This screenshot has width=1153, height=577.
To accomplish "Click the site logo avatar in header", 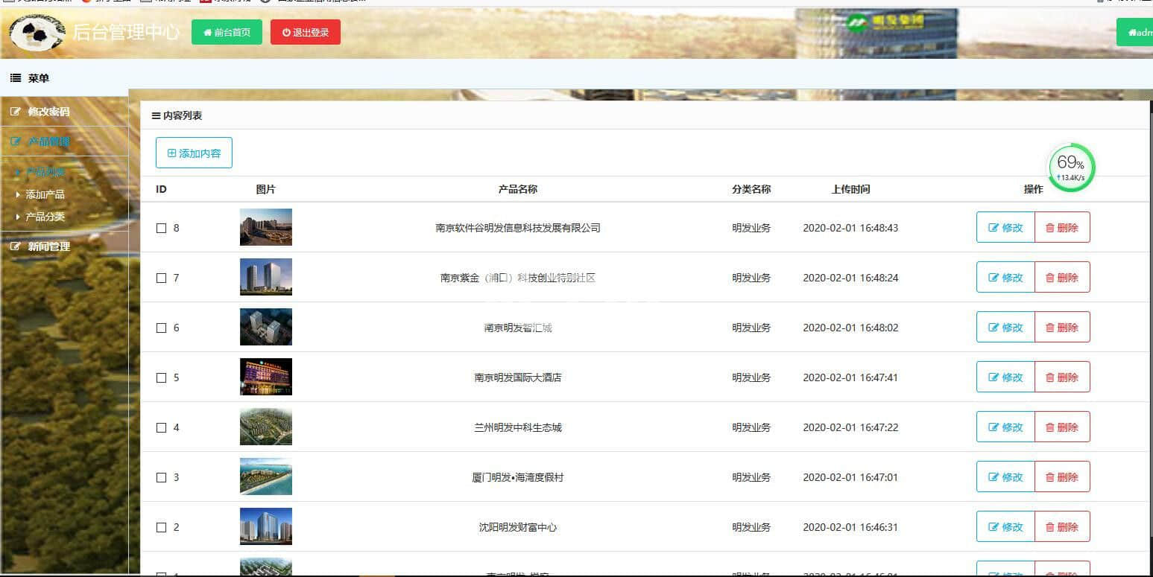I will (x=37, y=32).
